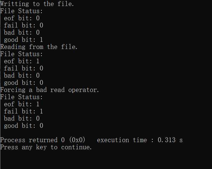Click the first 'fail bit: 0' line

[24, 25]
